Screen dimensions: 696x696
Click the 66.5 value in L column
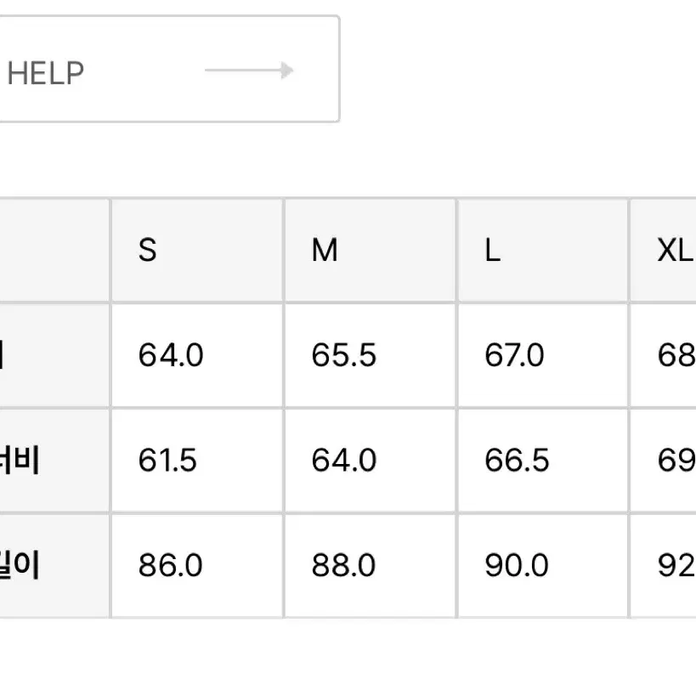click(x=517, y=460)
